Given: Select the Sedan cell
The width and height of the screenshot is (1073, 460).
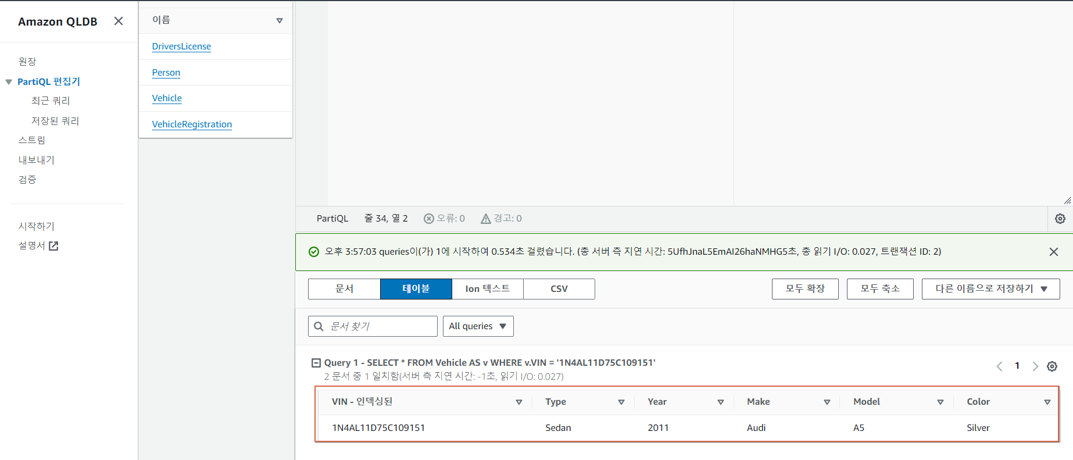Looking at the screenshot, I should tap(558, 428).
